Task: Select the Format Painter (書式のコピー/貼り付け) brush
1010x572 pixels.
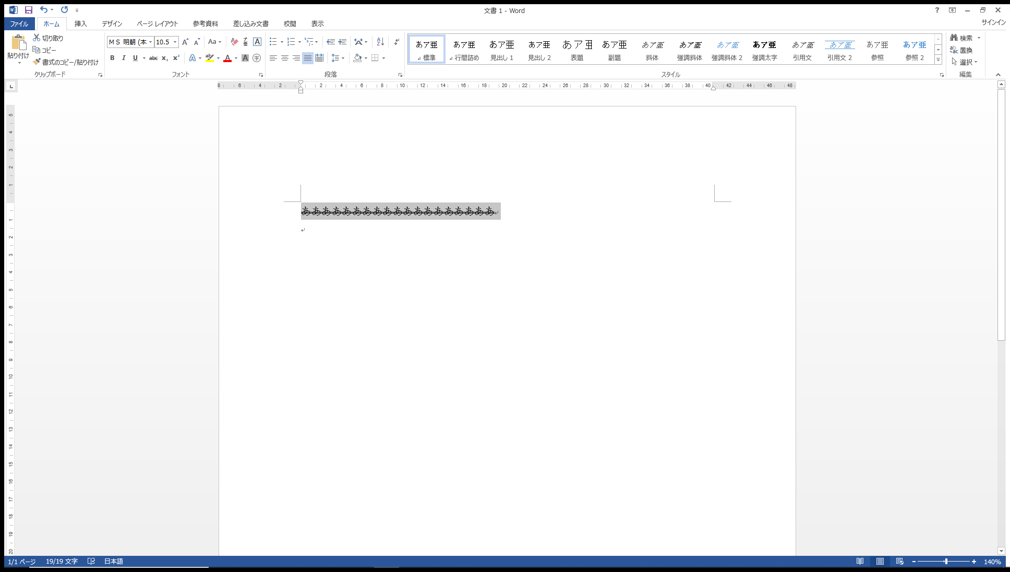Action: click(37, 62)
